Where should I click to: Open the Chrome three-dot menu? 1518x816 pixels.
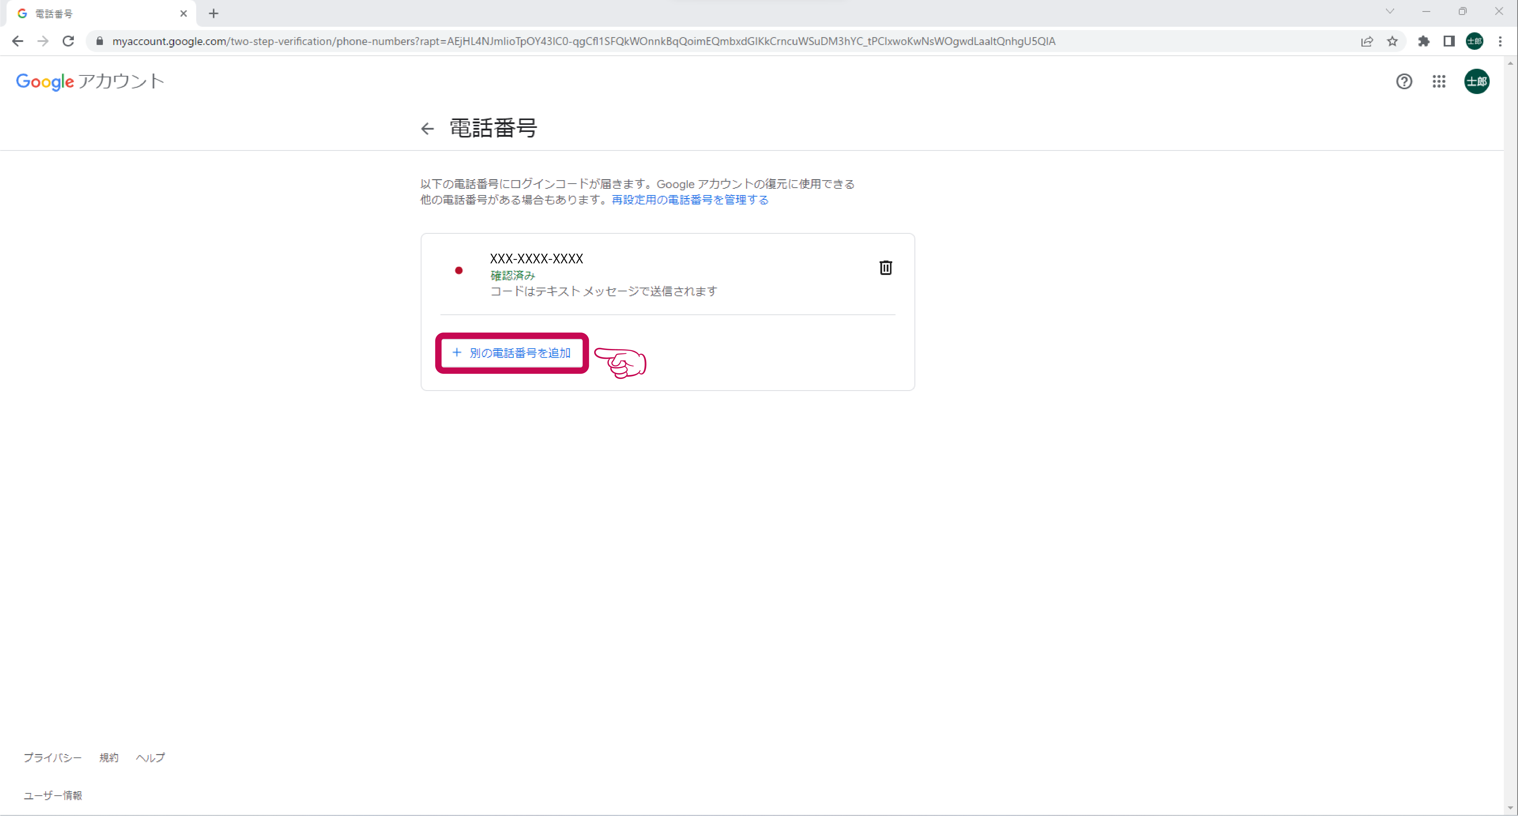pos(1500,41)
